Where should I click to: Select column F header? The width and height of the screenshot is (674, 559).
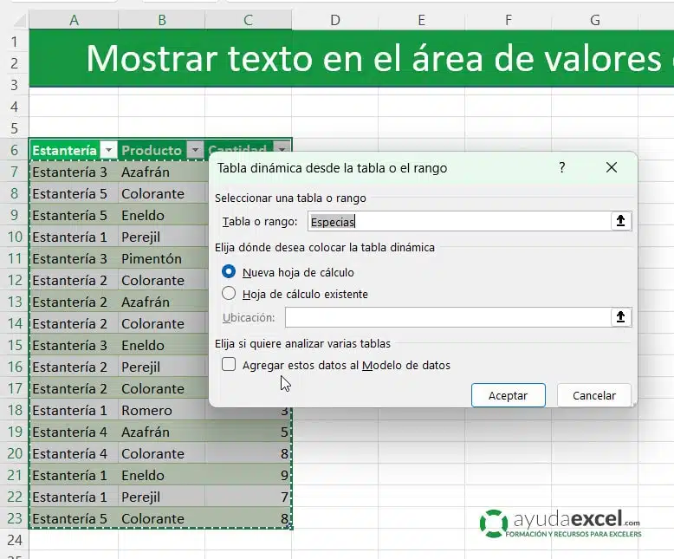[x=508, y=20]
